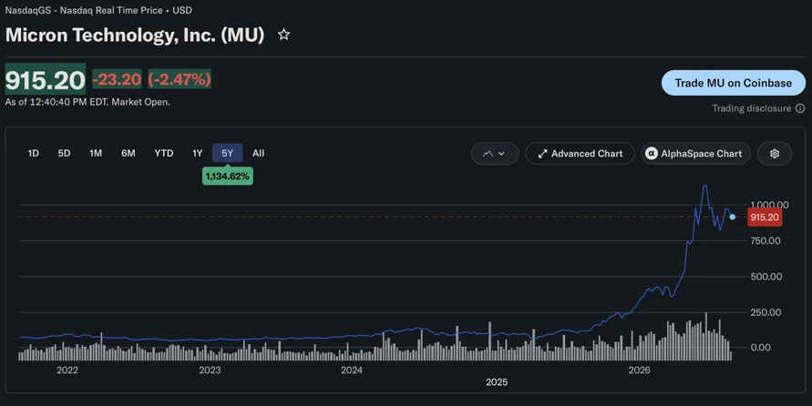The height and width of the screenshot is (406, 812).
Task: Click the red 915.20 price axis label
Action: coord(765,218)
